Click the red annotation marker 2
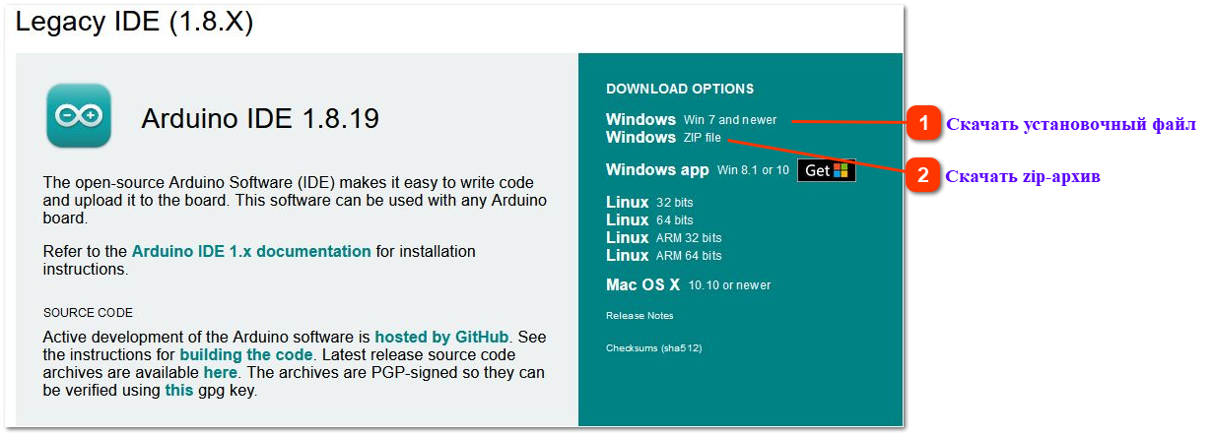1212x436 pixels. tap(923, 176)
